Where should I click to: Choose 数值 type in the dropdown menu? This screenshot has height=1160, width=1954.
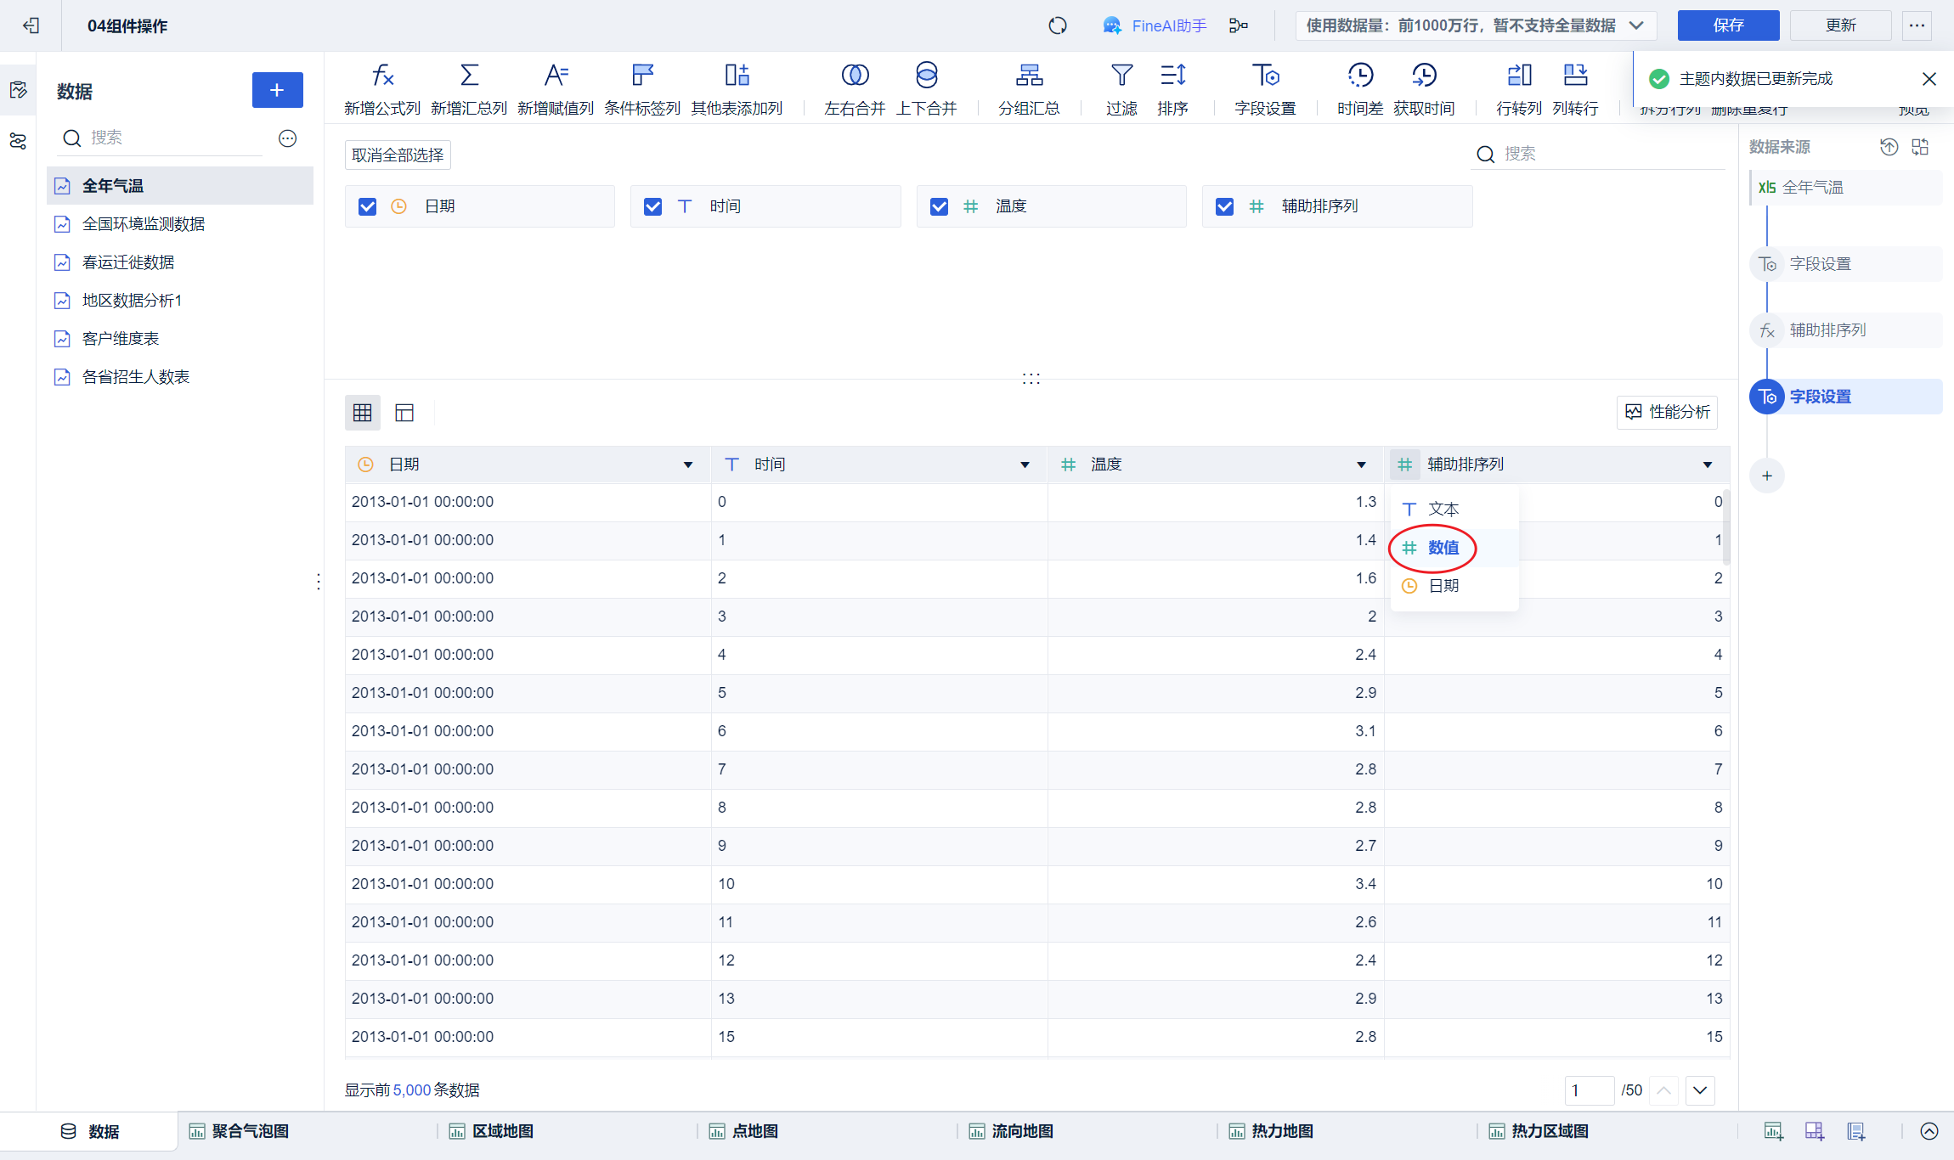coord(1443,548)
